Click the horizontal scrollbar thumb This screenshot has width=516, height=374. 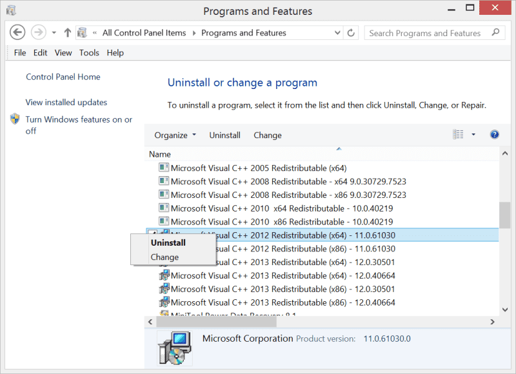point(216,322)
